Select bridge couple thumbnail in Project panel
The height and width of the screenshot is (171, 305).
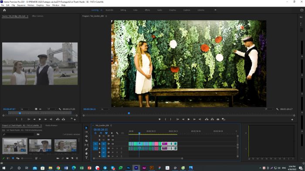(15, 146)
